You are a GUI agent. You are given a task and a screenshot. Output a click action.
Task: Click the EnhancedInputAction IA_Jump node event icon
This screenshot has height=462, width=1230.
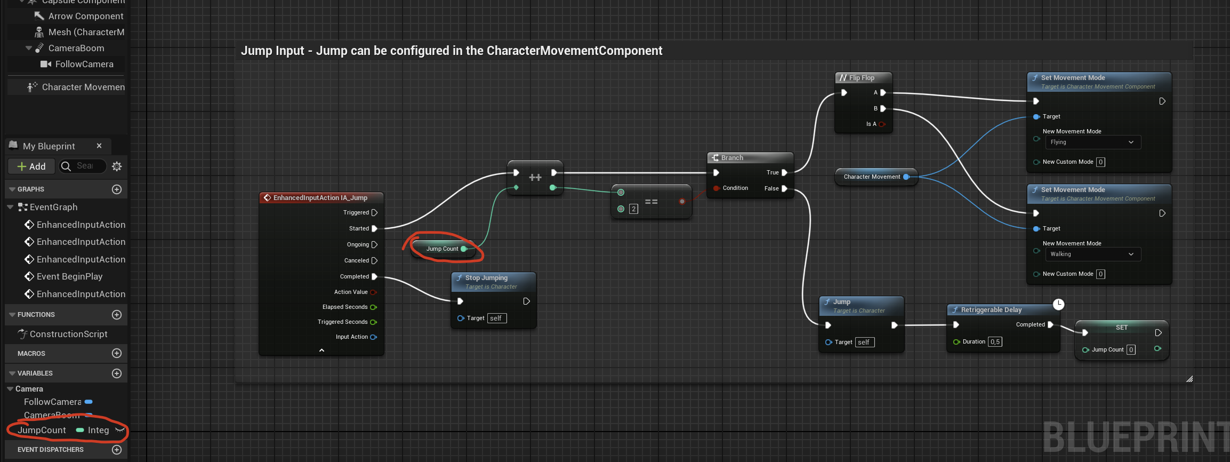click(267, 198)
